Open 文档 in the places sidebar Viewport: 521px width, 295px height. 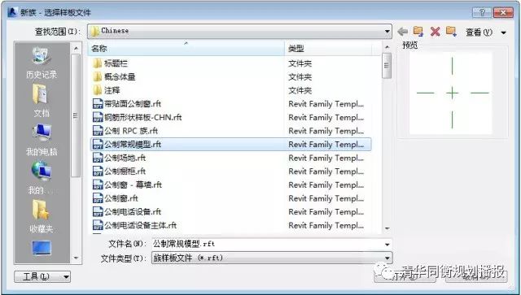tap(42, 101)
